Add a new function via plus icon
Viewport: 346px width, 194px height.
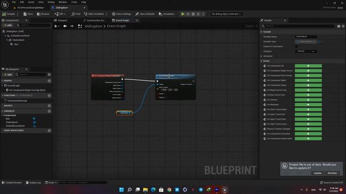[49, 95]
